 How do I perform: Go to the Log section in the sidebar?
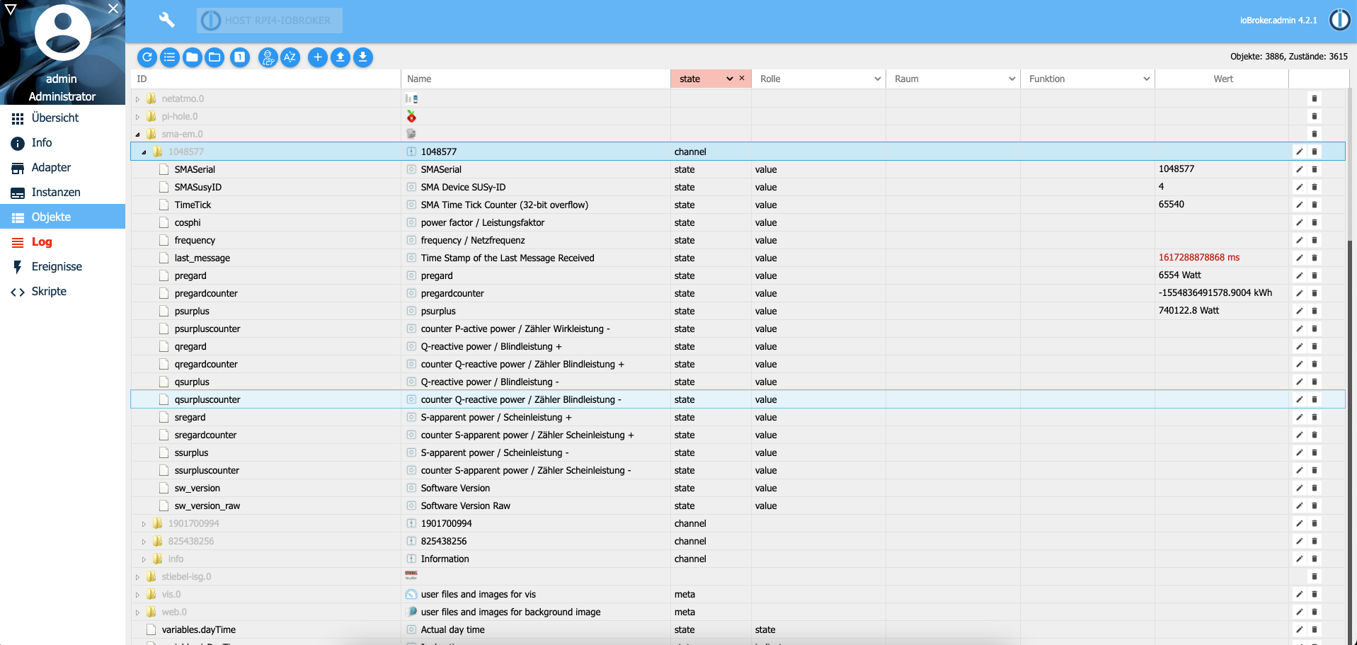tap(42, 242)
